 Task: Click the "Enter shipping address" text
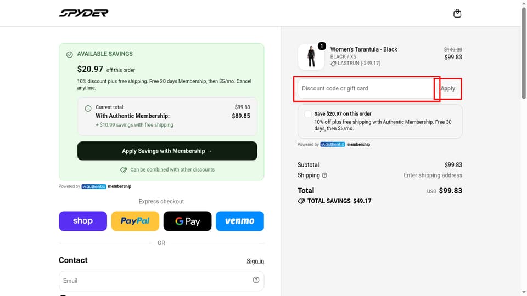click(x=433, y=175)
